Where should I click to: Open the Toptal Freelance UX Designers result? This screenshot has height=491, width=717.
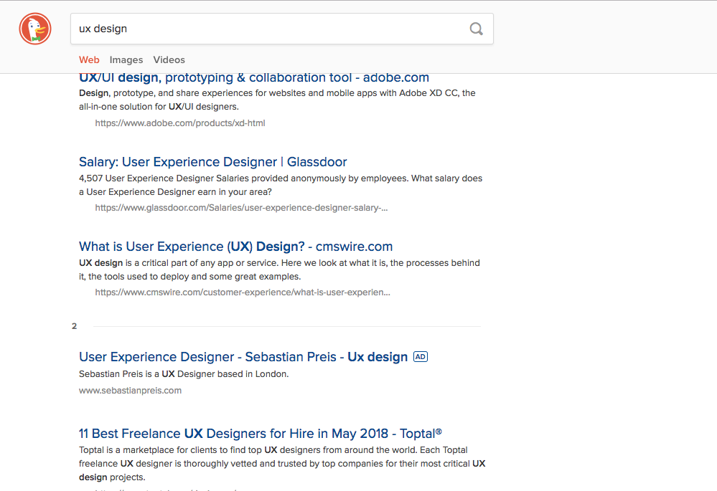(x=261, y=434)
